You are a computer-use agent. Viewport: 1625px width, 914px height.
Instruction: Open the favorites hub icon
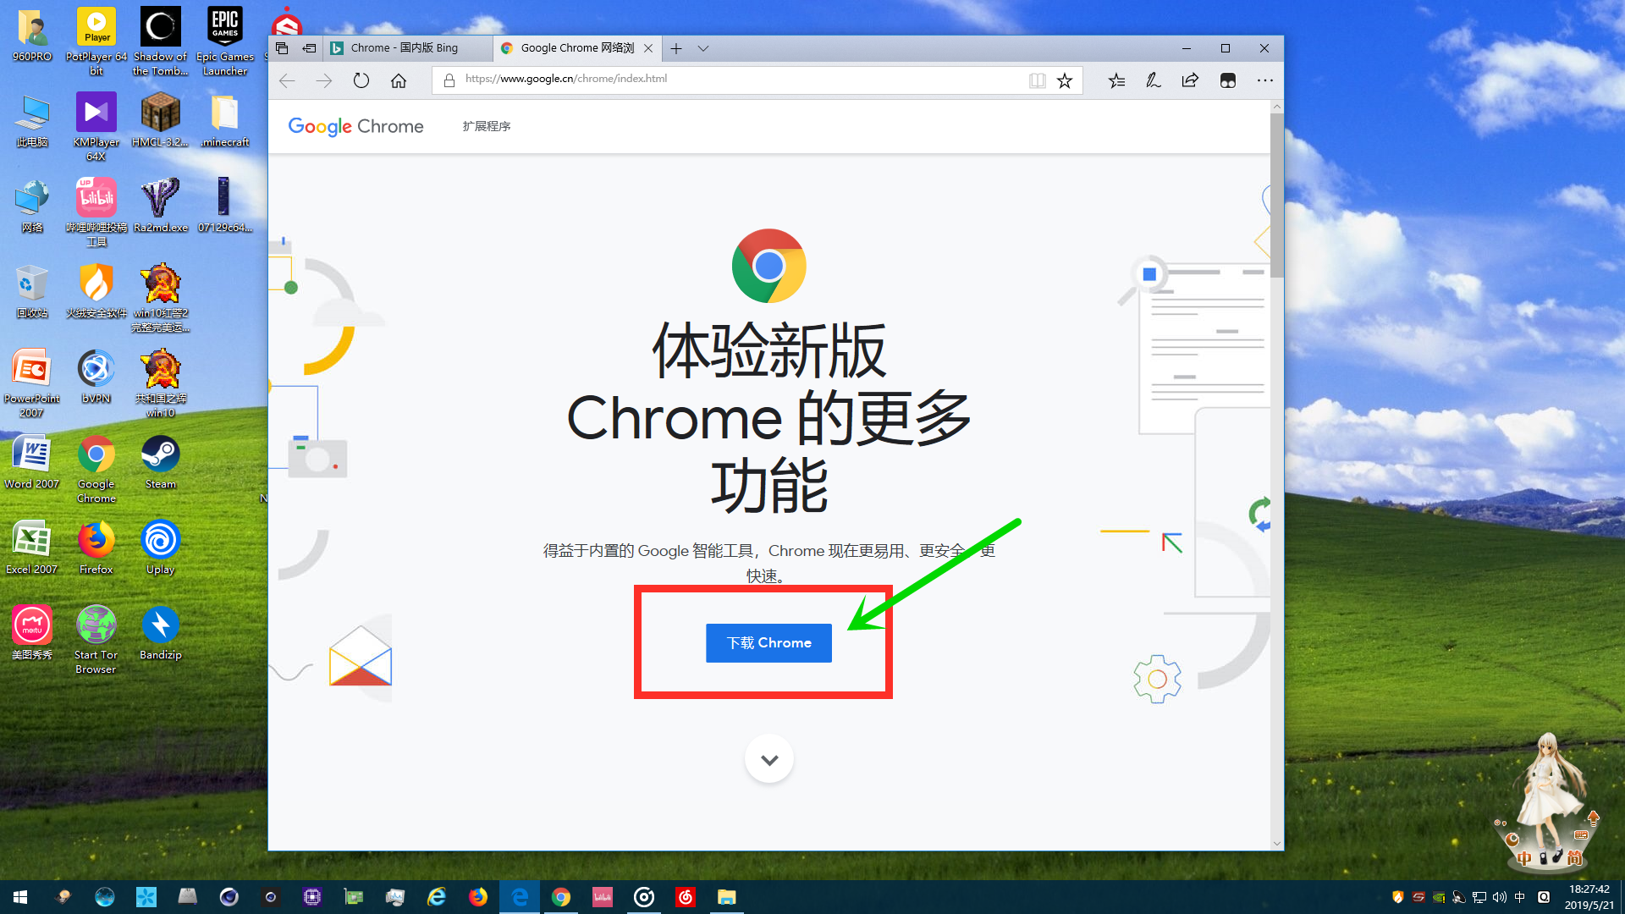click(1116, 80)
